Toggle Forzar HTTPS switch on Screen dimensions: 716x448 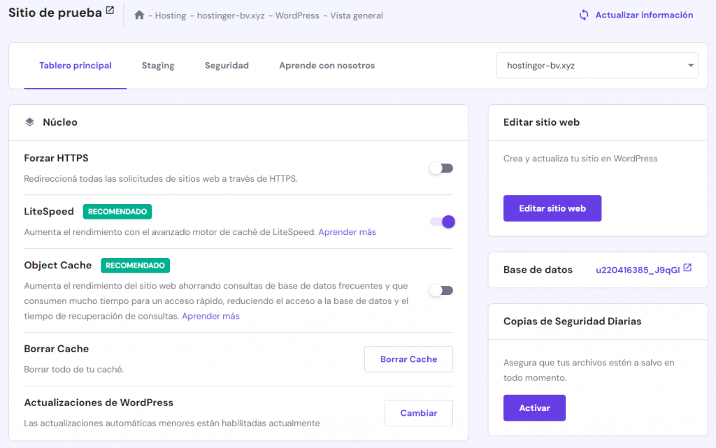click(x=441, y=168)
